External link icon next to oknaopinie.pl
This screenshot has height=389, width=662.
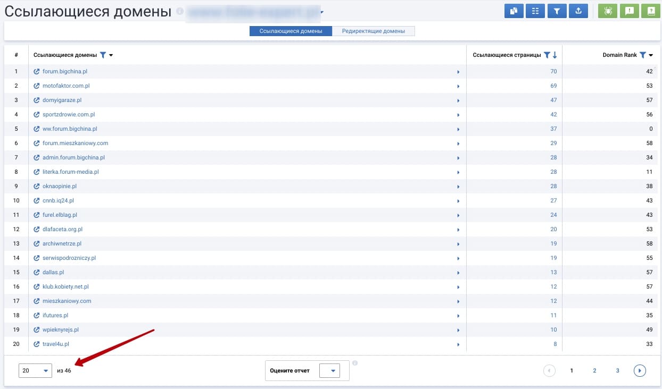pyautogui.click(x=37, y=186)
